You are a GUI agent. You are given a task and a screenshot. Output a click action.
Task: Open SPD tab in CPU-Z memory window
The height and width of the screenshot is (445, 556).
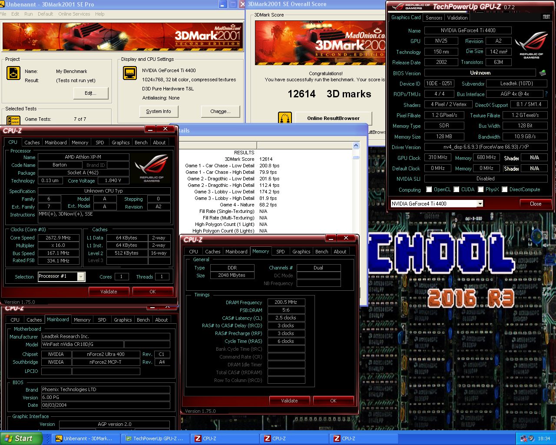281,252
